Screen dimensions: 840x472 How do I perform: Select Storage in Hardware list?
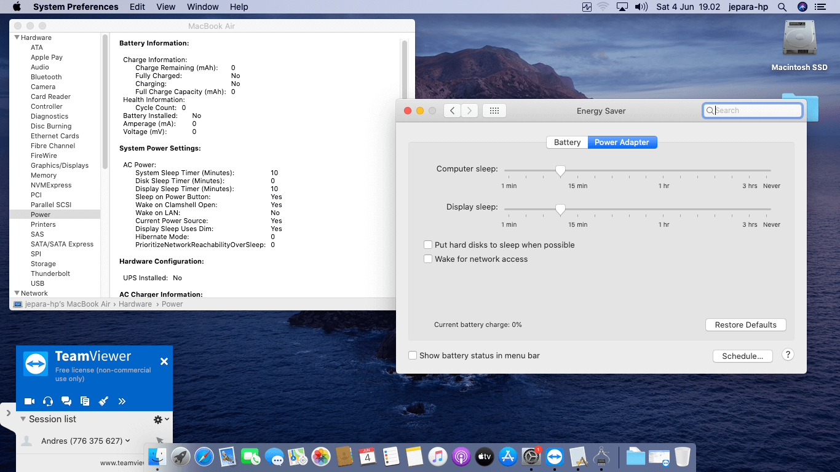[x=43, y=264]
